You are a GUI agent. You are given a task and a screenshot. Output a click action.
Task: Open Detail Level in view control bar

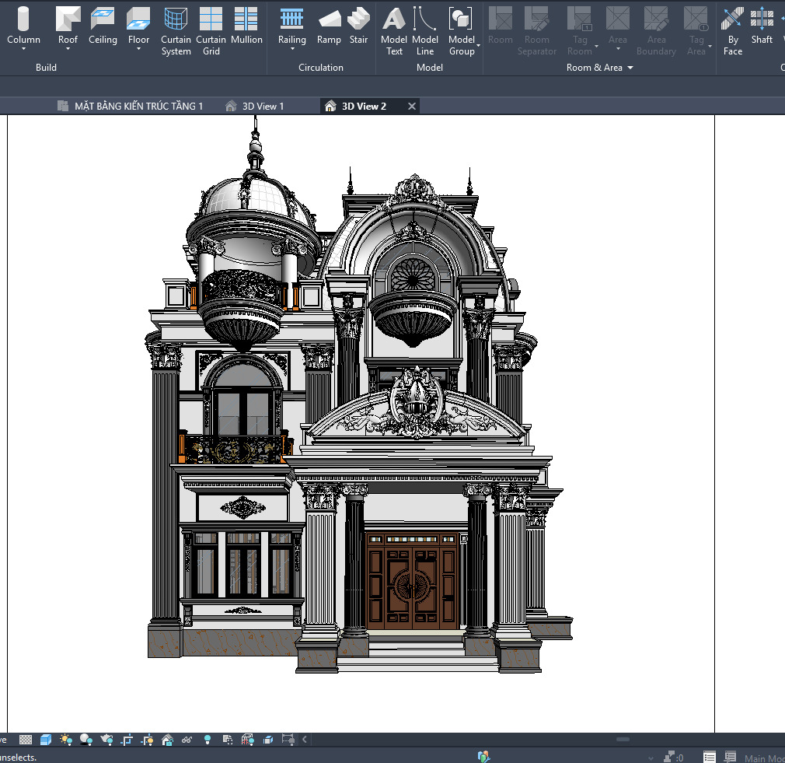(26, 740)
